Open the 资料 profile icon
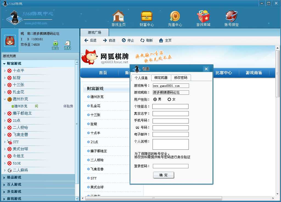 68,43
